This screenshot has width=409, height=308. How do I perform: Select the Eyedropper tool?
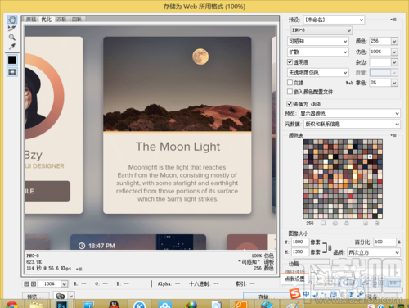tap(12, 46)
